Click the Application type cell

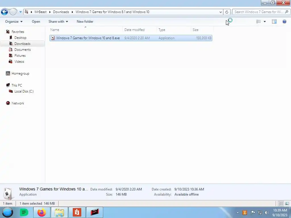click(167, 38)
